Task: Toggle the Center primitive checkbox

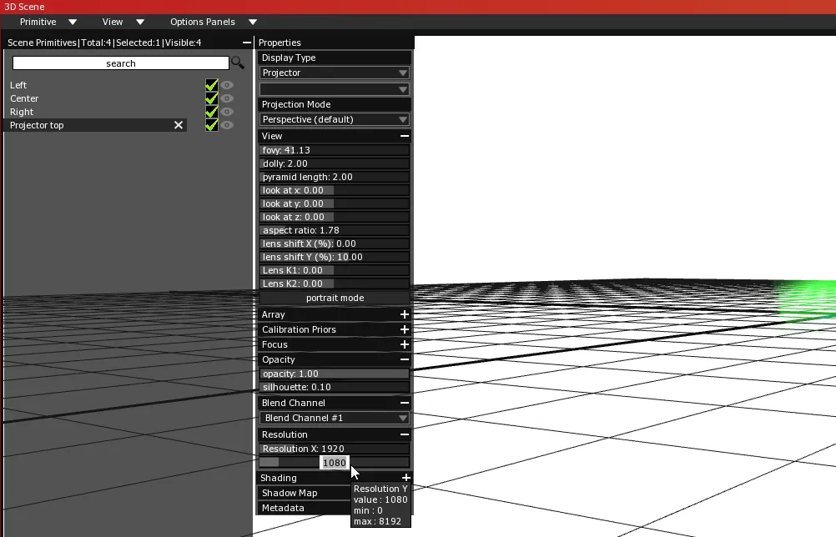Action: coord(212,98)
